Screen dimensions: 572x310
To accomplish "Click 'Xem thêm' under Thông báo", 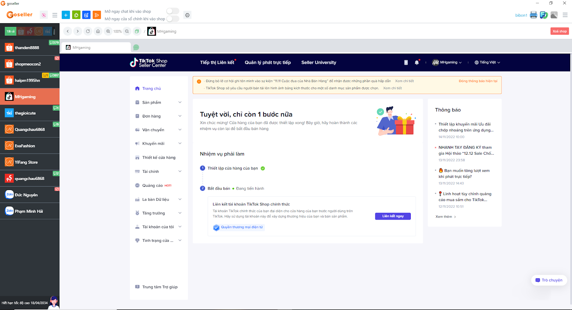I will tap(445, 217).
